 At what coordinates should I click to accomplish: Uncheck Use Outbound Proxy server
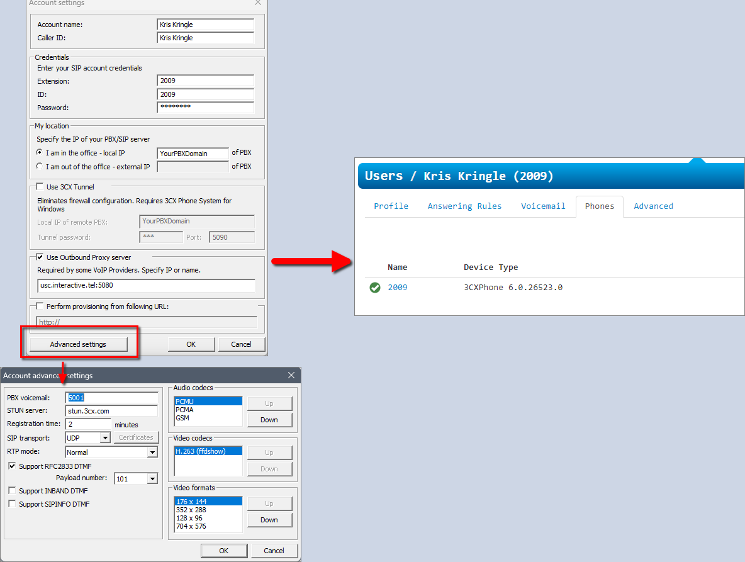click(x=40, y=257)
